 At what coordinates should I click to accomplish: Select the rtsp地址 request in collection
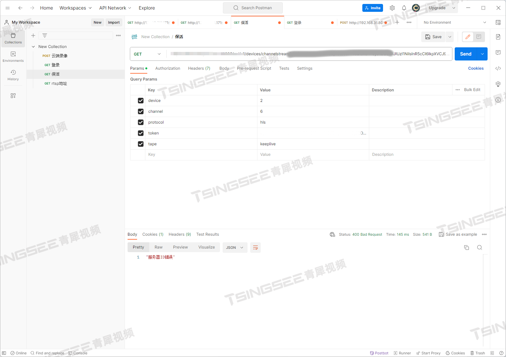click(x=59, y=83)
